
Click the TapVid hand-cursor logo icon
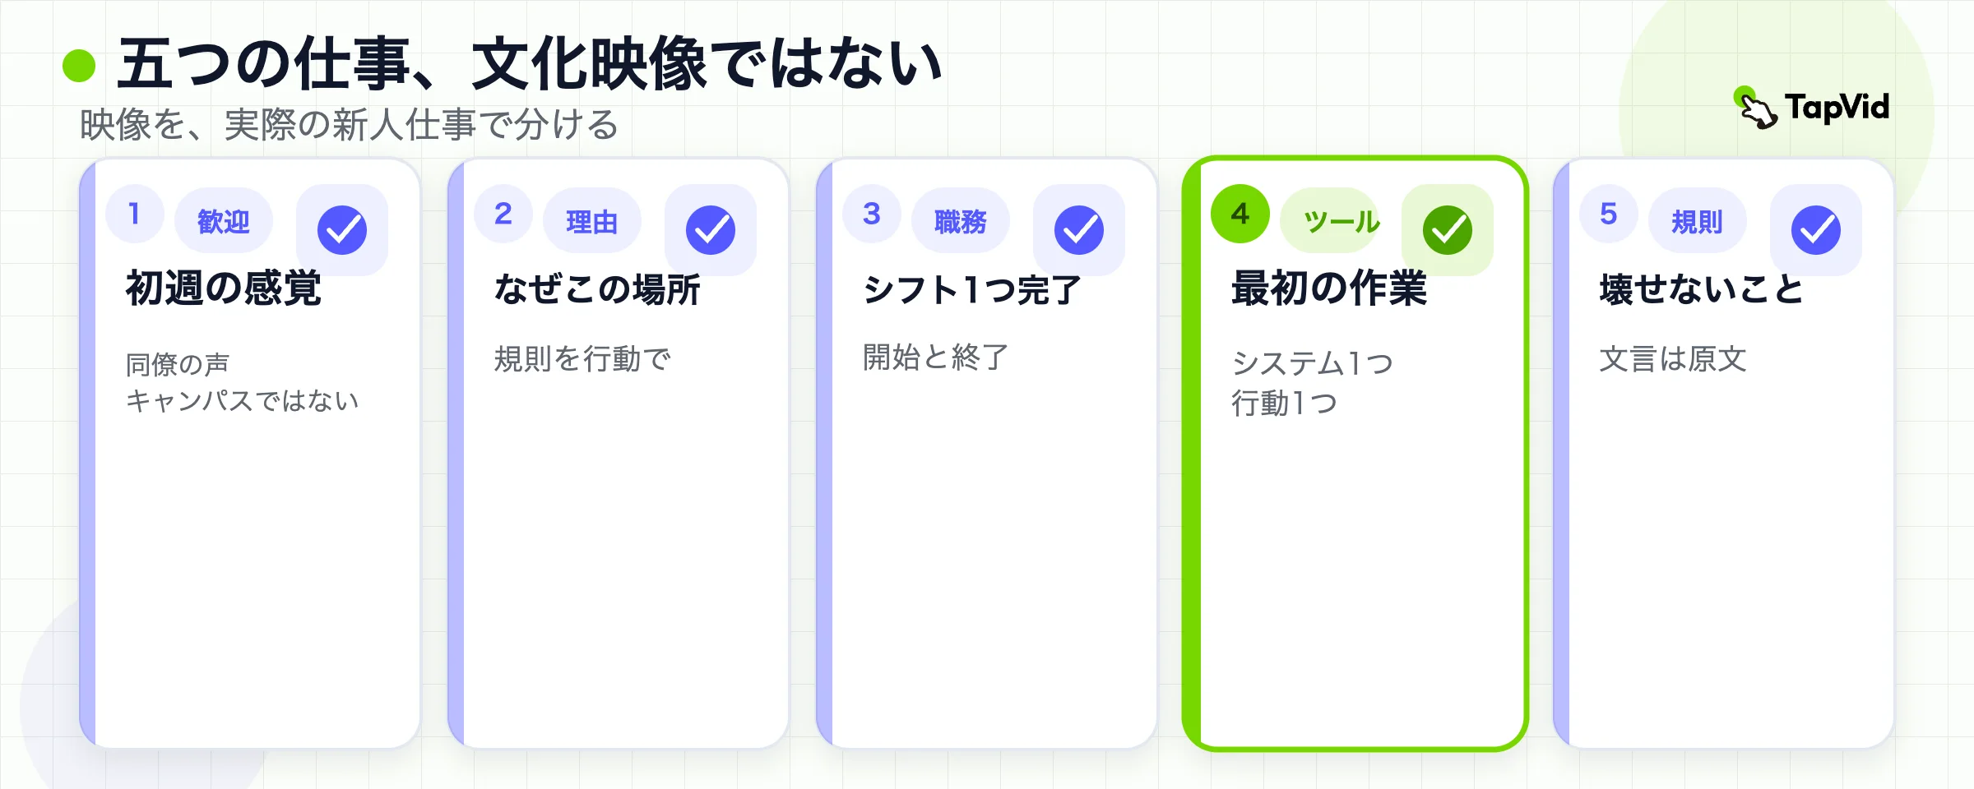click(x=1755, y=108)
